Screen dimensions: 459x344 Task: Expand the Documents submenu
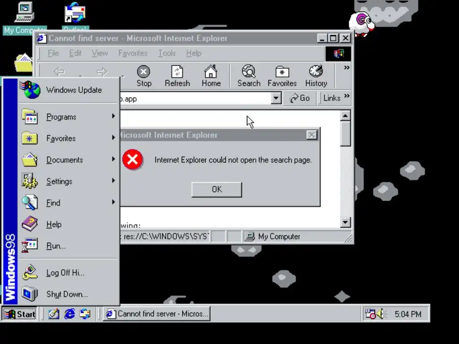coord(69,160)
